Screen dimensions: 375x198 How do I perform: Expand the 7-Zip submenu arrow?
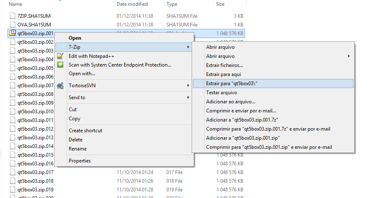pyautogui.click(x=188, y=47)
